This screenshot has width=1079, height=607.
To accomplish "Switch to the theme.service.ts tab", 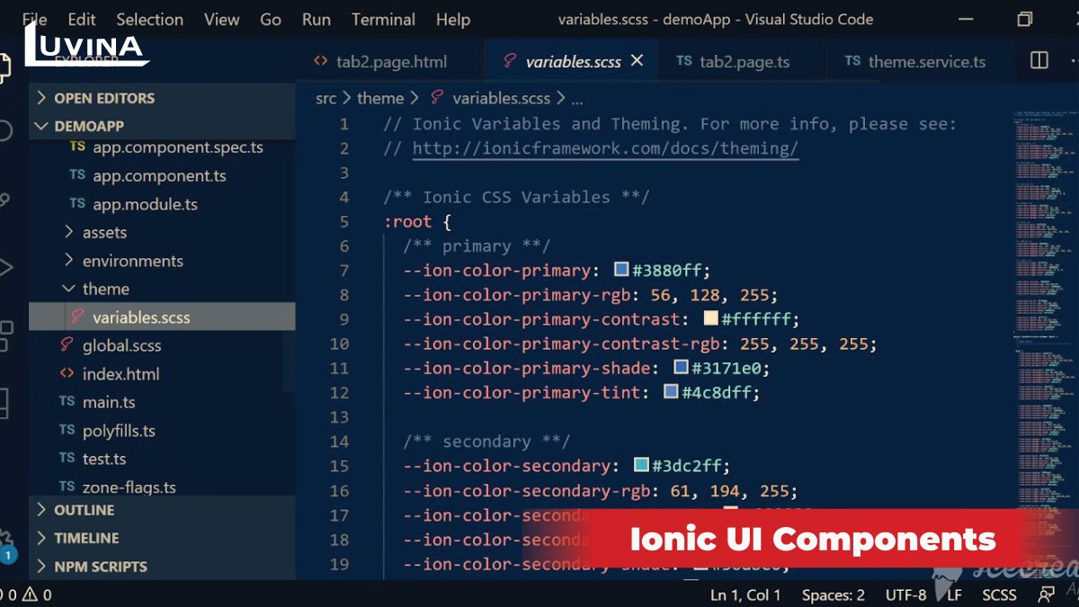I will point(926,61).
